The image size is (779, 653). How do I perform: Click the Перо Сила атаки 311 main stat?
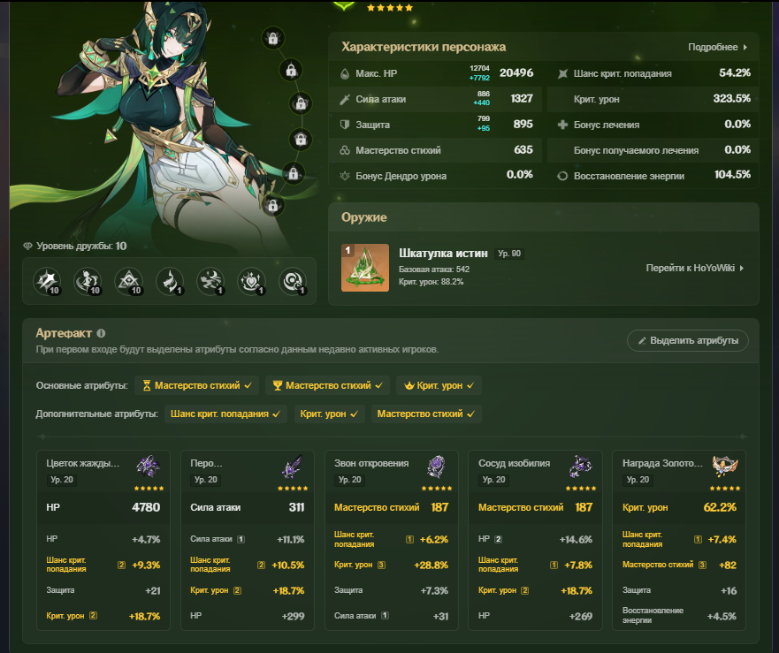pos(248,507)
